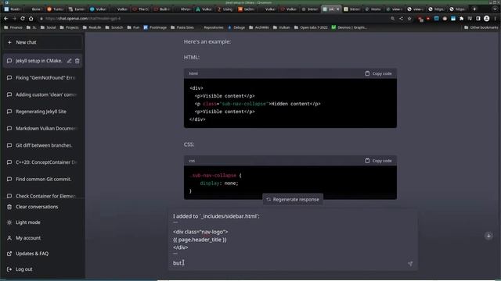Open the Paste Sites bookmarks folder

[182, 27]
